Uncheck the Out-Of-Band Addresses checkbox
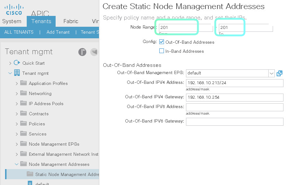The height and width of the screenshot is (185, 303). pos(161,42)
